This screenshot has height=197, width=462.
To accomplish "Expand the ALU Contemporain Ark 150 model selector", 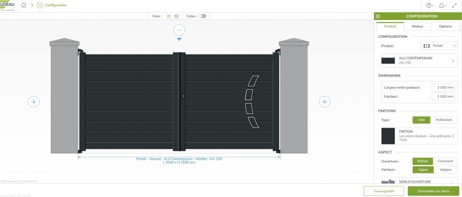I will (419, 61).
